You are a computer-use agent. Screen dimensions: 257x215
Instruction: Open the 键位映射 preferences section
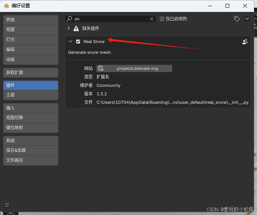point(31,128)
